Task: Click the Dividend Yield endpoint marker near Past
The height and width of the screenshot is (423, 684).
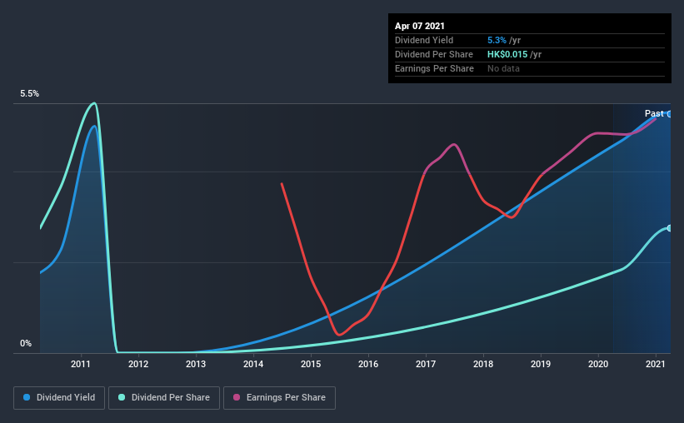Action: [x=669, y=114]
